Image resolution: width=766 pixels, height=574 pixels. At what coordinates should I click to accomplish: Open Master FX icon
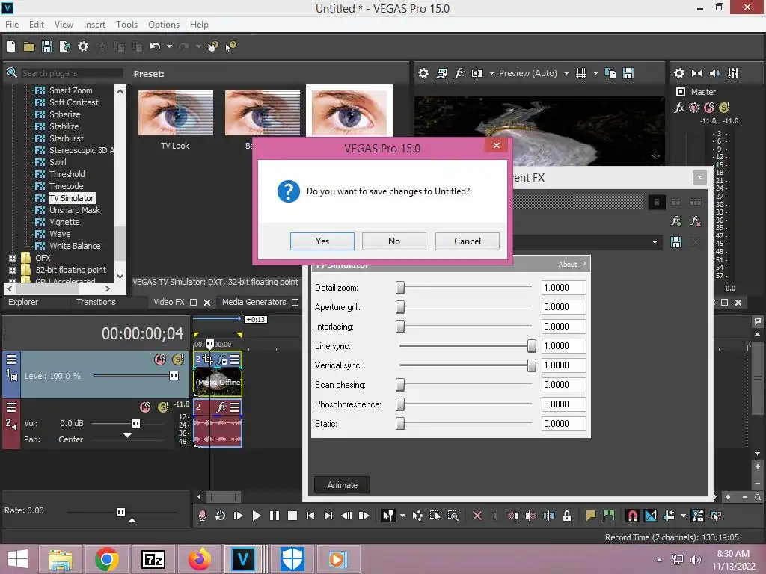click(x=679, y=108)
